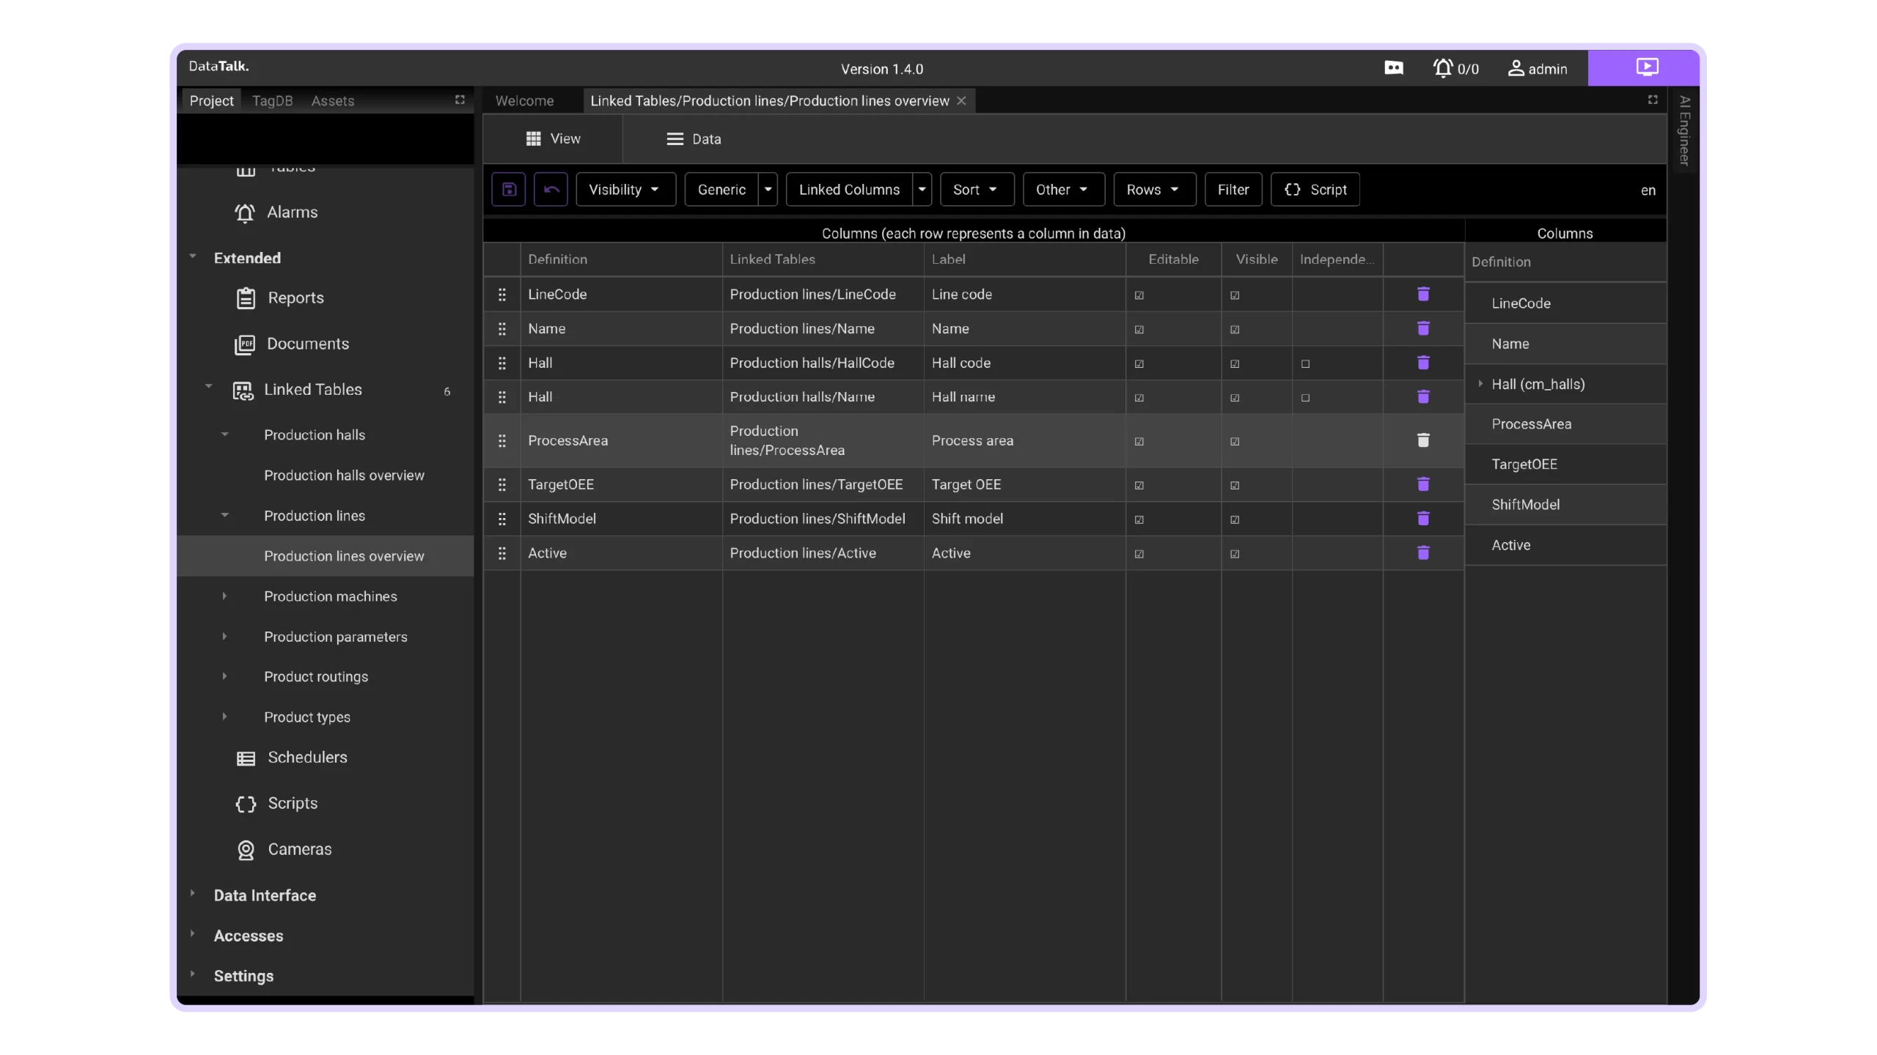Screen dimensions: 1877x1055
Task: Open the Visibility dropdown
Action: click(625, 190)
